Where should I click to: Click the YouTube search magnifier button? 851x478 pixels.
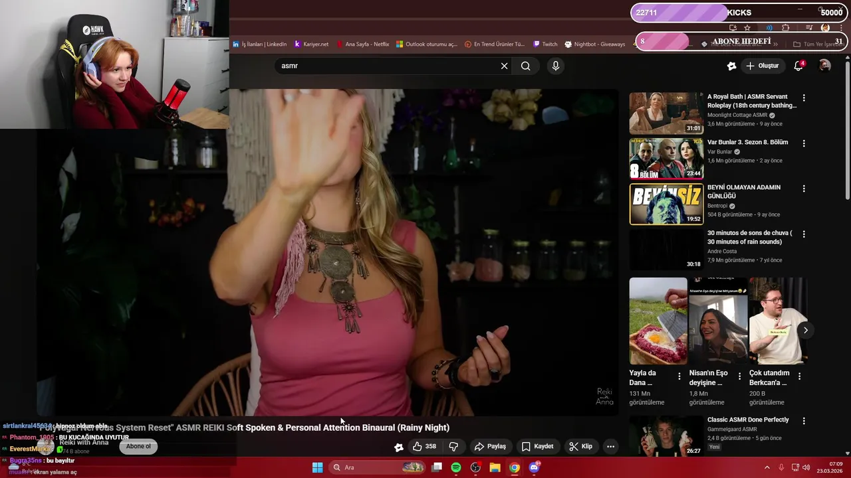pyautogui.click(x=526, y=66)
